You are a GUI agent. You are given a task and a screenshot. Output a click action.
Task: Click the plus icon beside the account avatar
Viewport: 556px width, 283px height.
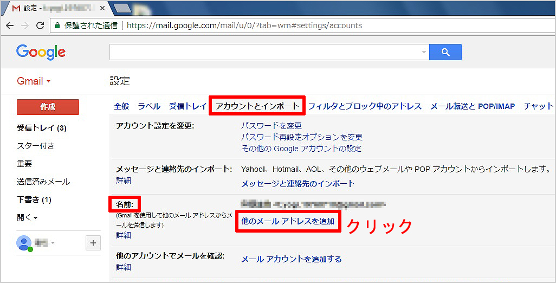coord(93,243)
